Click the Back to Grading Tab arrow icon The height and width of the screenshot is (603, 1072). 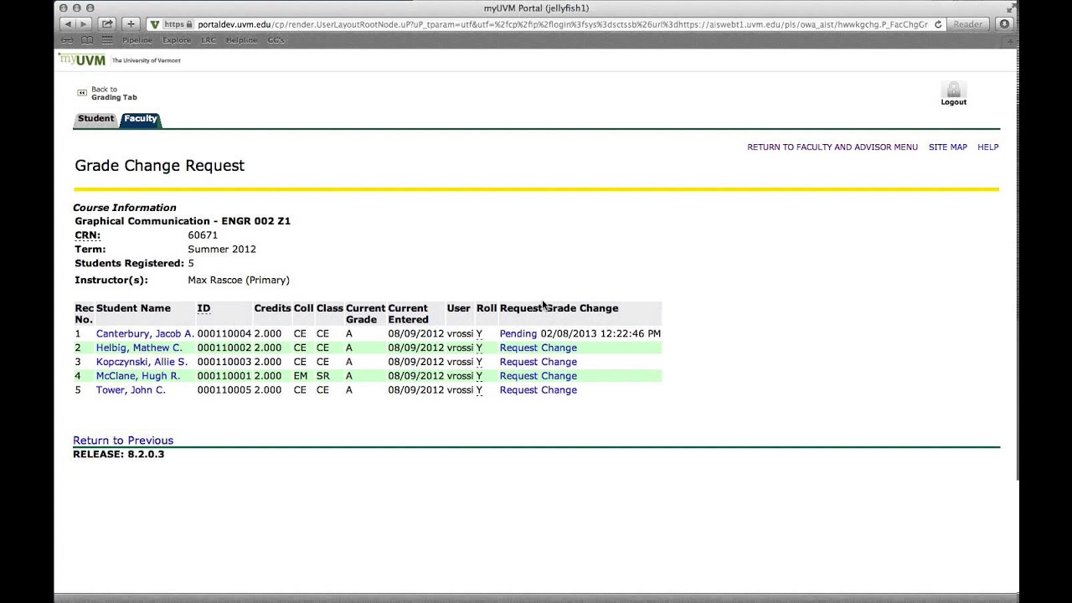[x=82, y=93]
